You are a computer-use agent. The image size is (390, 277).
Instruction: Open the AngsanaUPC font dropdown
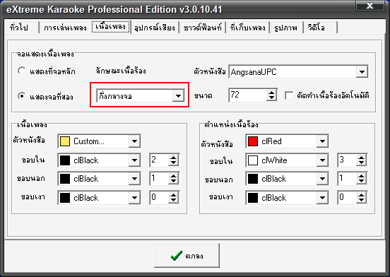pyautogui.click(x=362, y=72)
